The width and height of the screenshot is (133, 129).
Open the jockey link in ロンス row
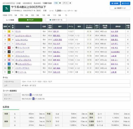tap(56, 32)
